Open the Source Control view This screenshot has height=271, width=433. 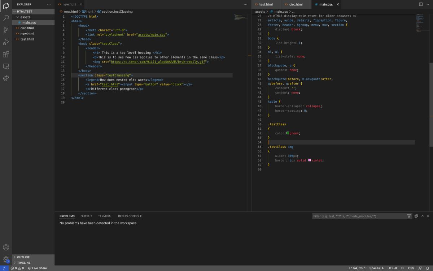point(6,30)
